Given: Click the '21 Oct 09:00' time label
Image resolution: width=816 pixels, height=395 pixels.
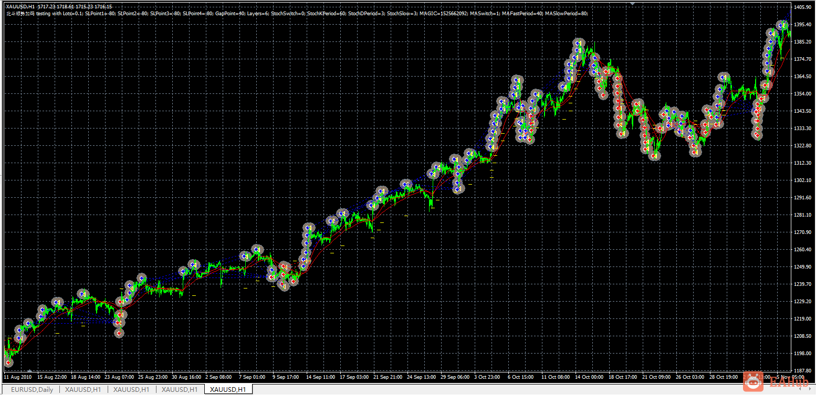Looking at the screenshot, I should (x=657, y=377).
